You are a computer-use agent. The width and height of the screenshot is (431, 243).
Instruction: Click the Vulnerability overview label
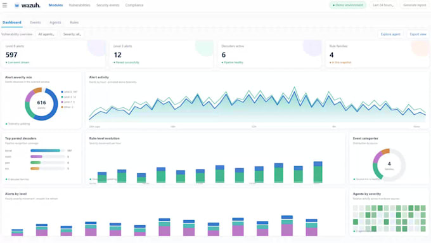coord(16,34)
